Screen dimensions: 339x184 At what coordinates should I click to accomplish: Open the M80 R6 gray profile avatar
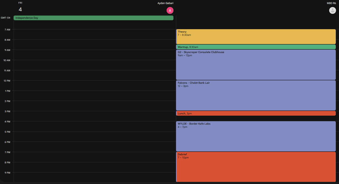332,10
